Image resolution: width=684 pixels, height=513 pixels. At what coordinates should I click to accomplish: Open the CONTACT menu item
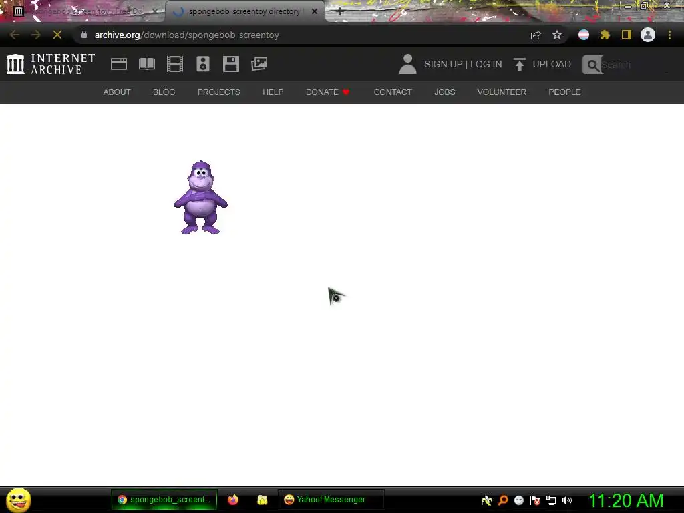click(x=393, y=92)
